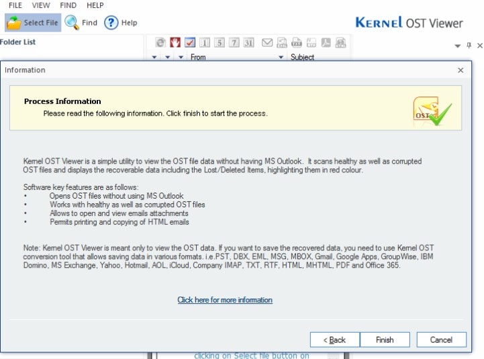Click the HTML export icon
The width and height of the screenshot is (484, 359).
341,42
